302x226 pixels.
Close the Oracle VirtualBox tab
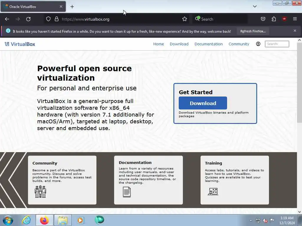pyautogui.click(x=61, y=6)
